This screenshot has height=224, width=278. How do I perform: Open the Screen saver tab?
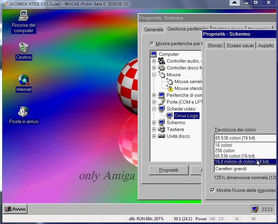click(240, 45)
